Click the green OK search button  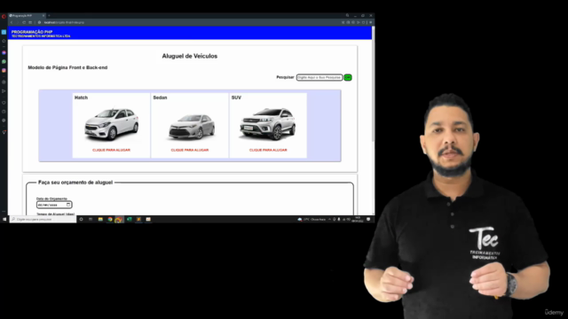point(348,77)
